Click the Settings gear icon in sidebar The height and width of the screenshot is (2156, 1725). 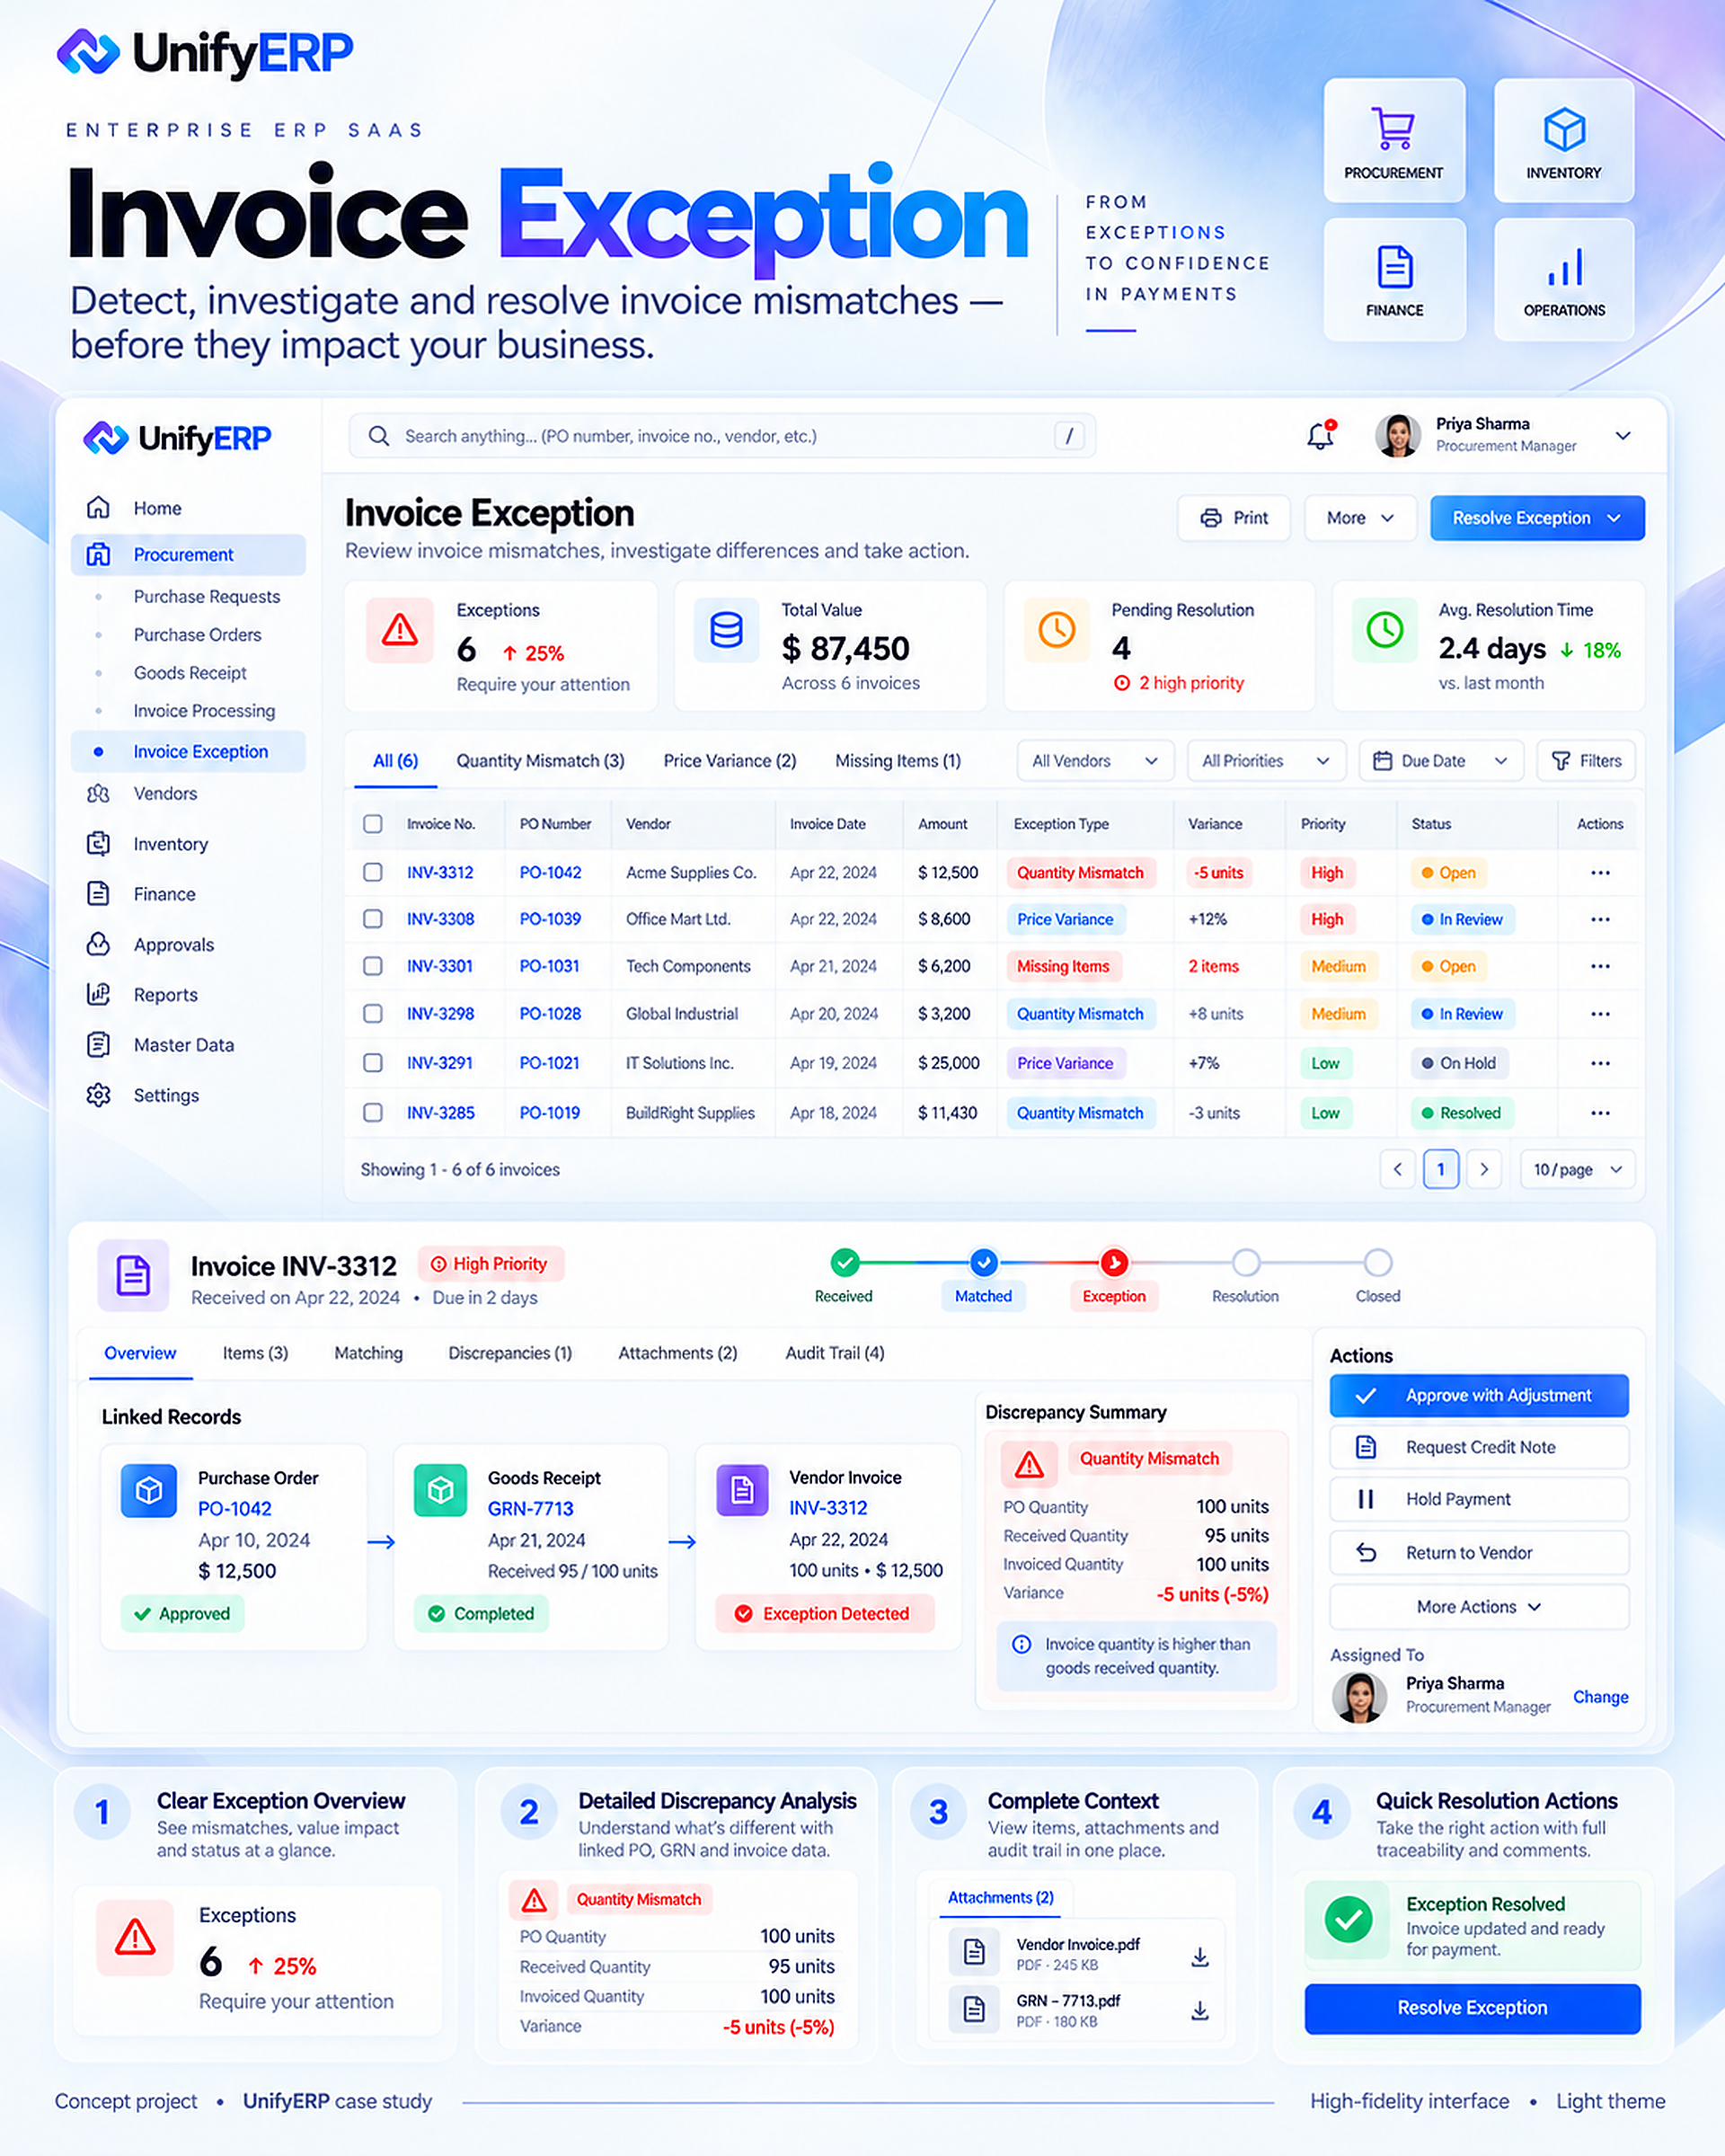(98, 1095)
